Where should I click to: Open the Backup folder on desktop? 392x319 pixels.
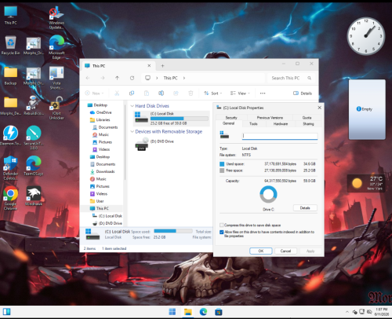pos(10,75)
